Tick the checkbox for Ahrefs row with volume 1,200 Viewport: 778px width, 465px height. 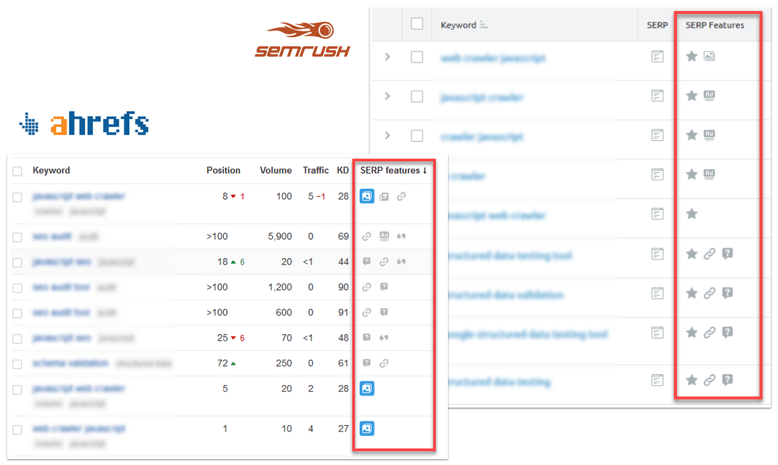tap(17, 288)
